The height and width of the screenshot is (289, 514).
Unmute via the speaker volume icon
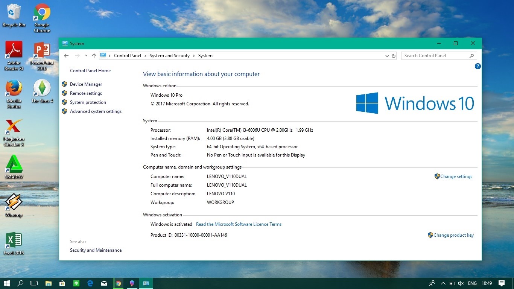tap(461, 283)
